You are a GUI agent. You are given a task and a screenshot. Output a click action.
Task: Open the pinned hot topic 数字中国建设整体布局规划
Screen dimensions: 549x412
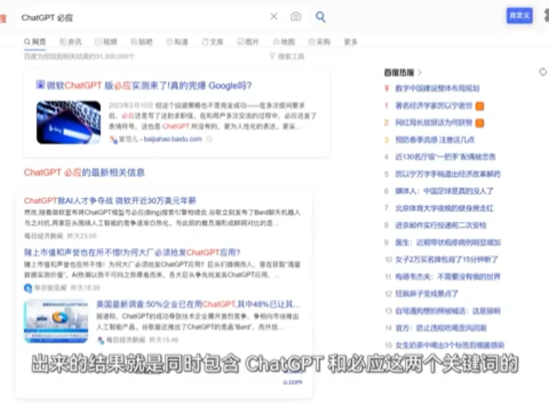coord(437,88)
